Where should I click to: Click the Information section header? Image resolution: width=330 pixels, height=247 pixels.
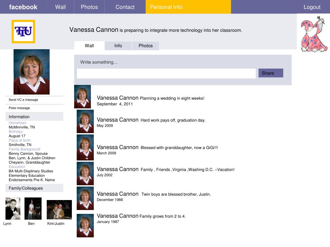tap(34, 116)
